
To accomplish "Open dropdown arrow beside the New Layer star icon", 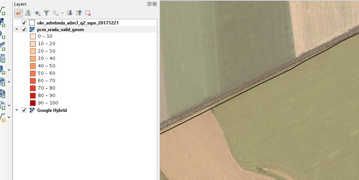I will point(9,117).
